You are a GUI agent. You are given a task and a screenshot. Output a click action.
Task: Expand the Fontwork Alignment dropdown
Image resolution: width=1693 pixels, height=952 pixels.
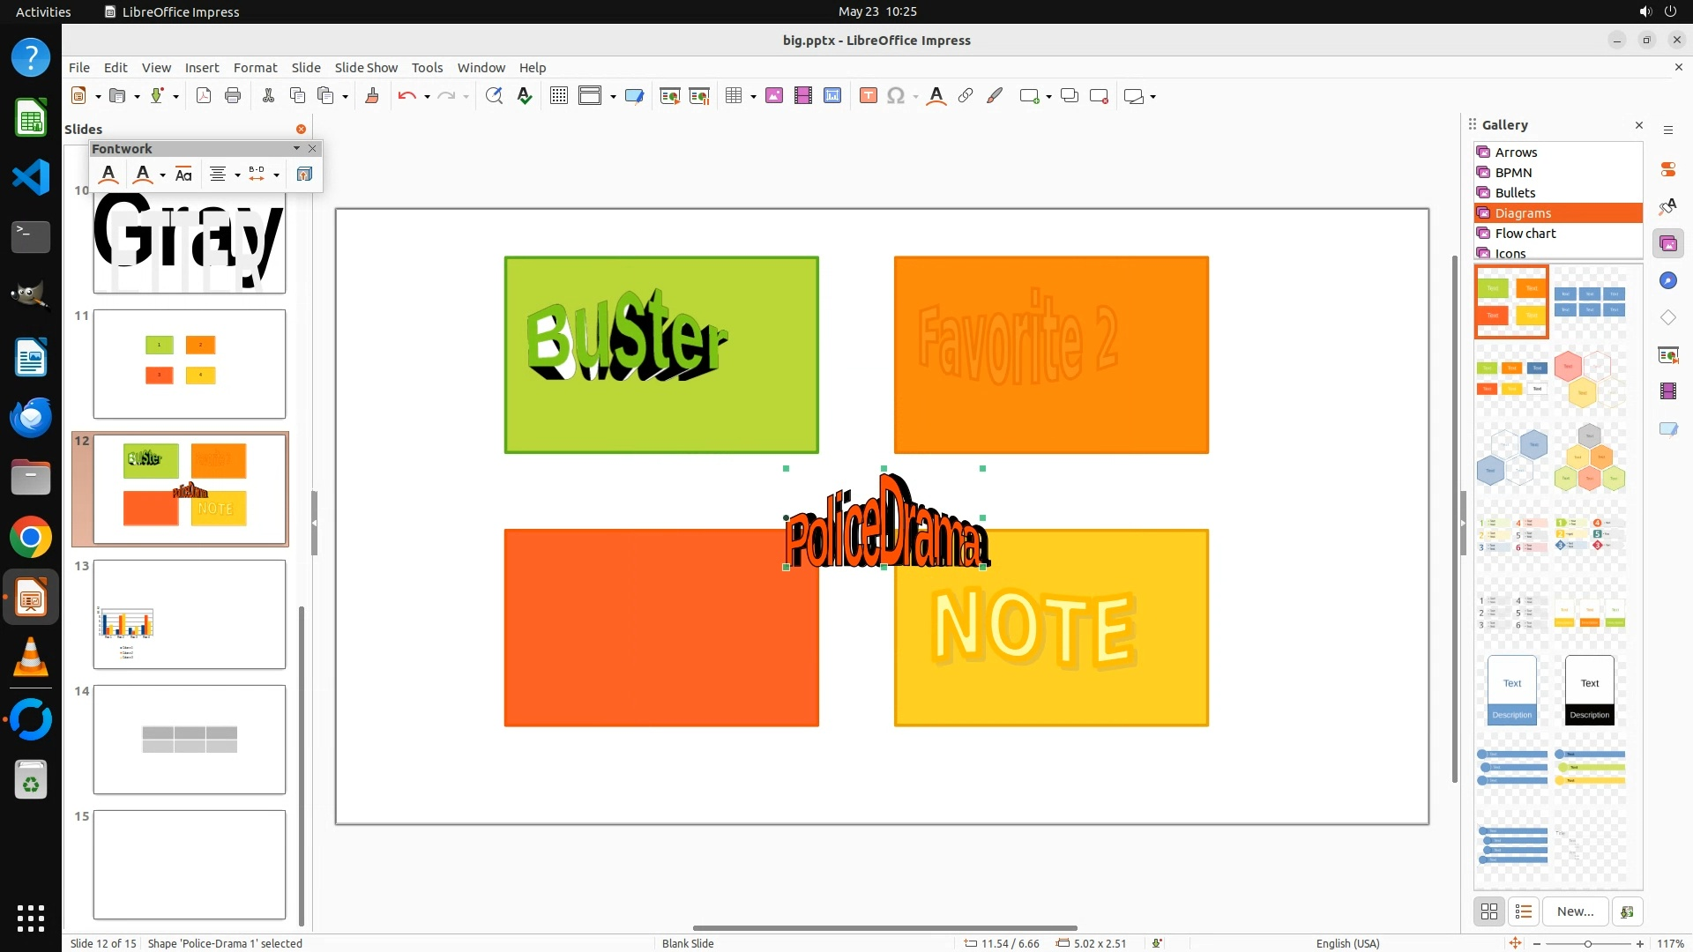tap(237, 175)
